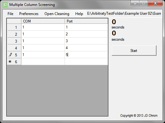
Task: Select row header 3
Action: pyautogui.click(x=14, y=41)
